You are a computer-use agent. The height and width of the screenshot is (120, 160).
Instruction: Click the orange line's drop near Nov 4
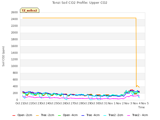coord(136,52)
